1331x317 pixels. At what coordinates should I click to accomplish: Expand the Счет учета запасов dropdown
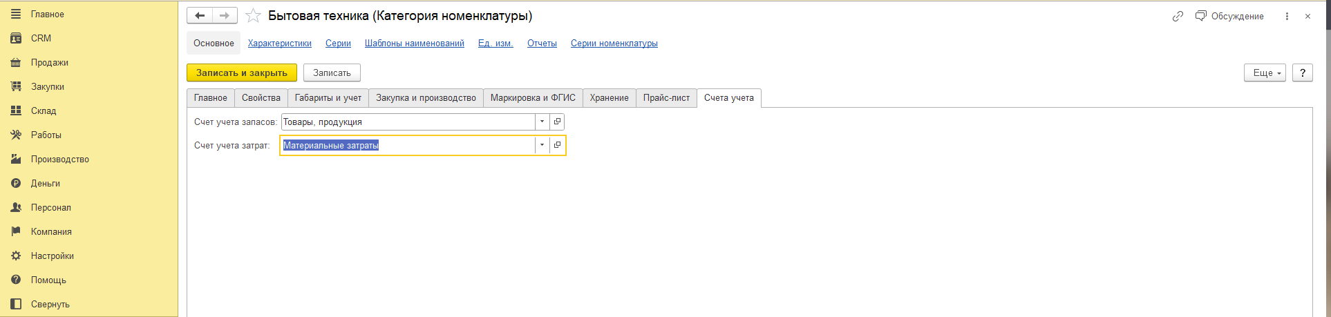542,122
